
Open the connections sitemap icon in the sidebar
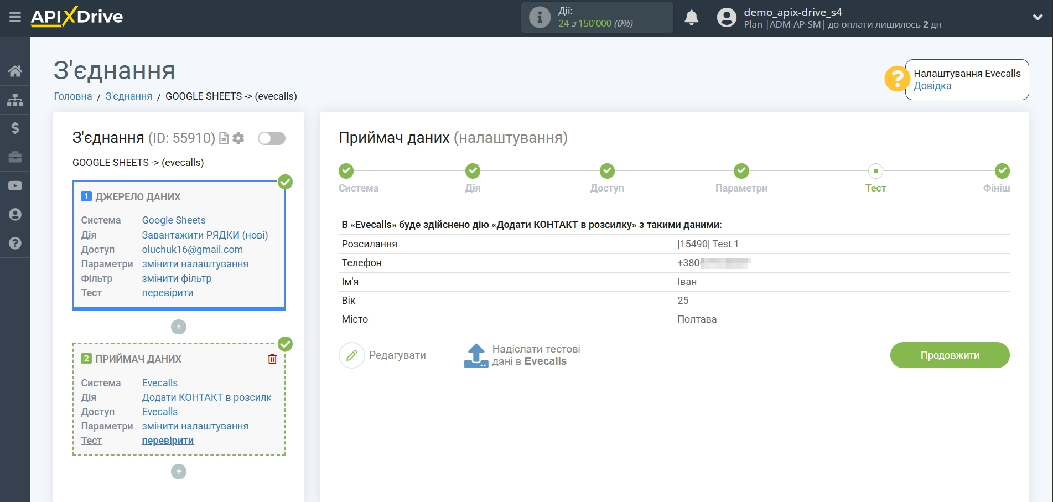coord(15,100)
